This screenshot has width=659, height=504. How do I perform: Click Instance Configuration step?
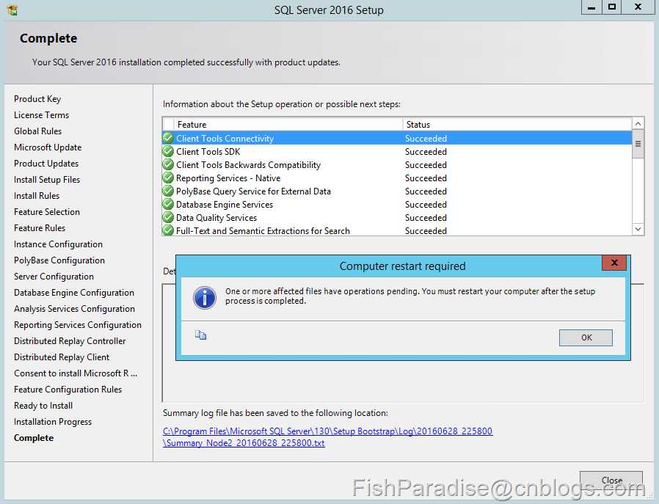(58, 244)
